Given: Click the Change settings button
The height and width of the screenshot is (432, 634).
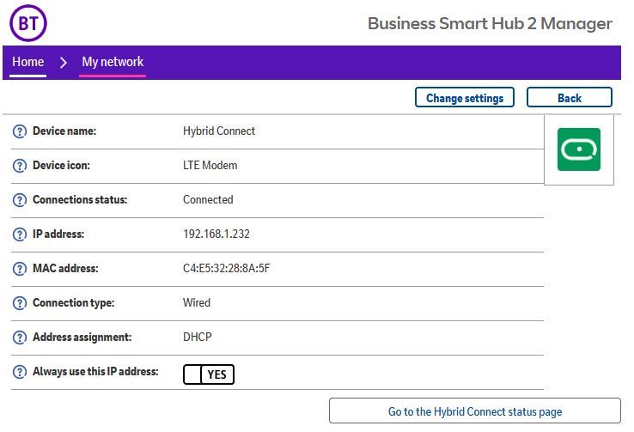Looking at the screenshot, I should click(465, 97).
